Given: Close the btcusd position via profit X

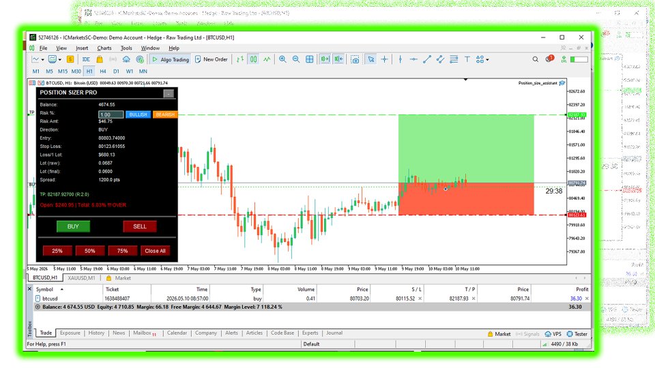Looking at the screenshot, I should click(587, 298).
